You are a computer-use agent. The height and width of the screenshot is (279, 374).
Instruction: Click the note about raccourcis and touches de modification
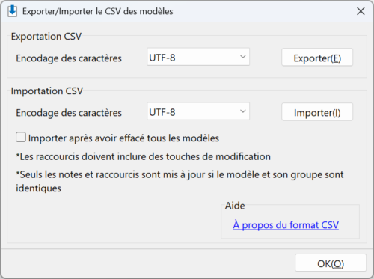pos(144,157)
